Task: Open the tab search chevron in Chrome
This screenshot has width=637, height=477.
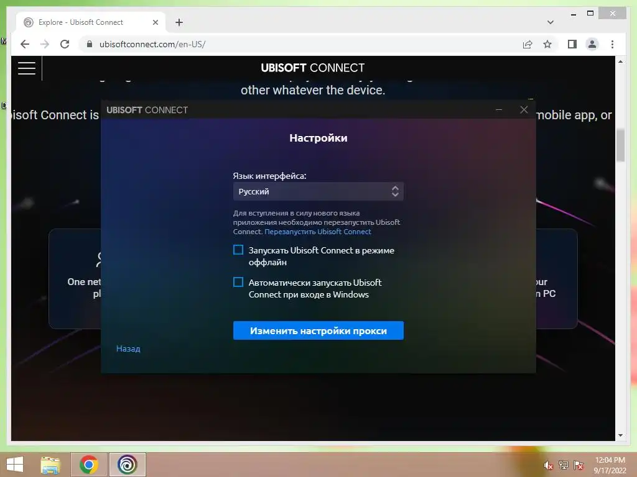Action: click(x=551, y=22)
